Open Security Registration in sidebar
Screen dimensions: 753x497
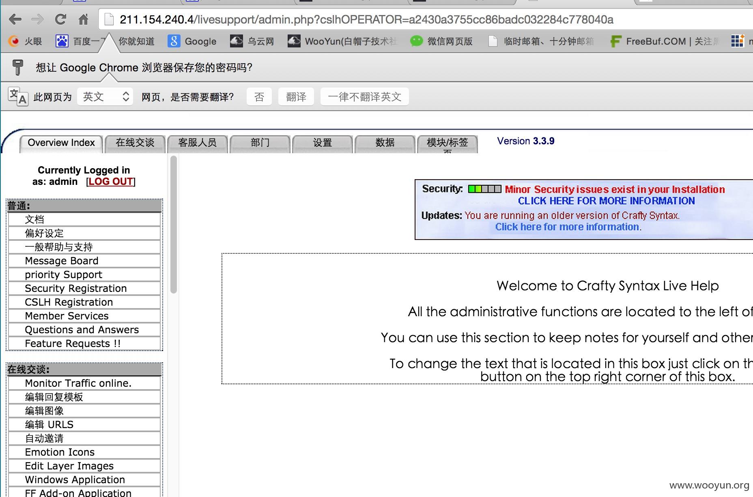tap(84, 289)
